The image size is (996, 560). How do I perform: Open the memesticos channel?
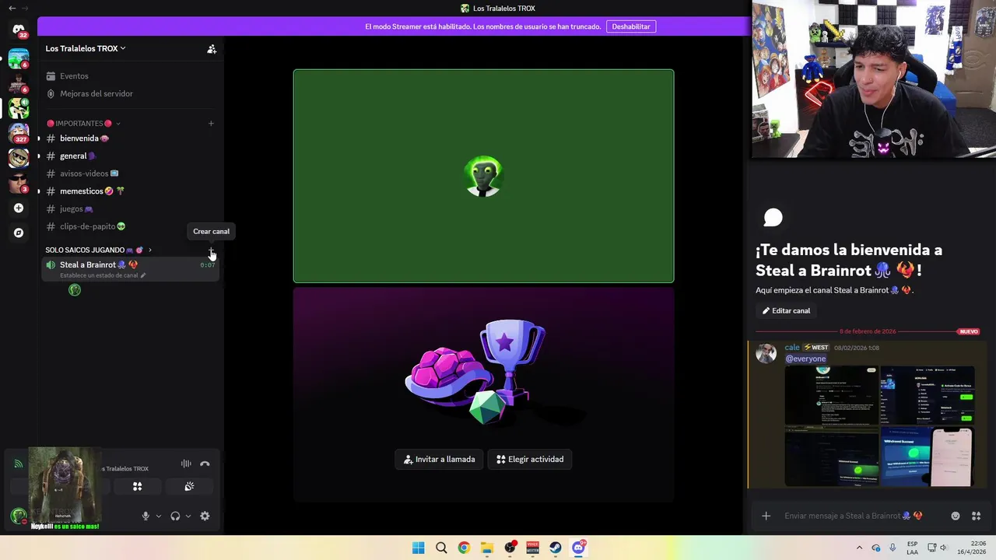coord(131,191)
